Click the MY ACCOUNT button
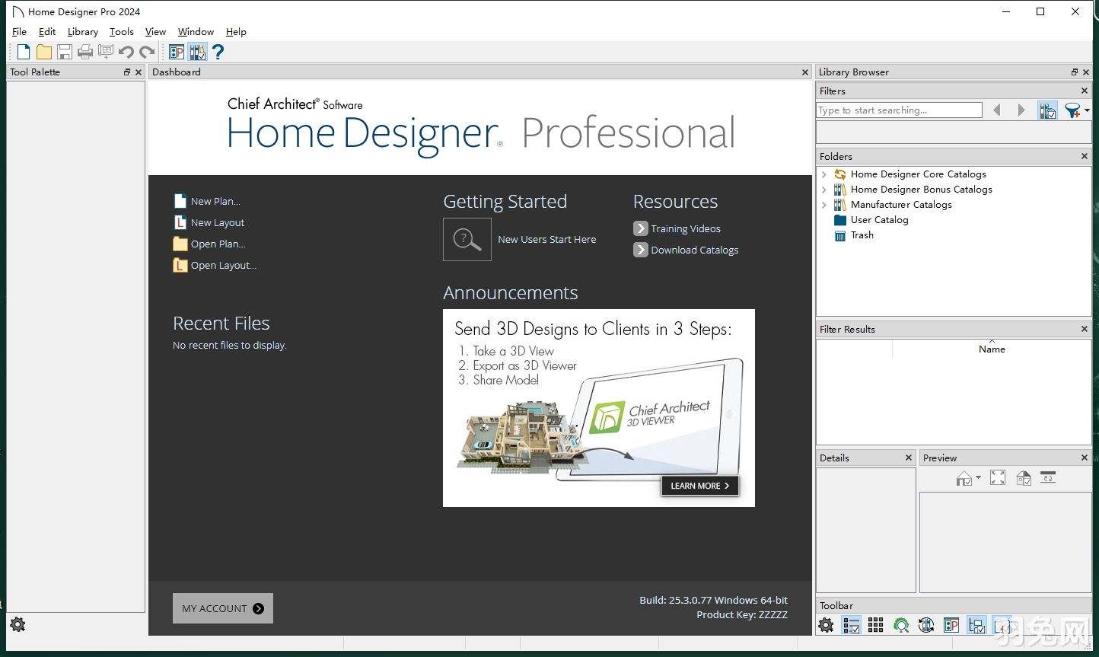1099x657 pixels. (222, 608)
